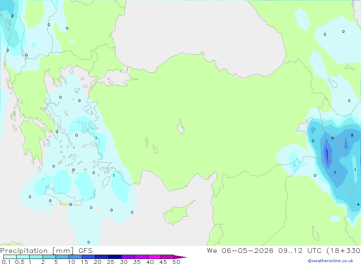Click the 'GFS' model label
Screen dimensions: 361x264
coord(86,251)
